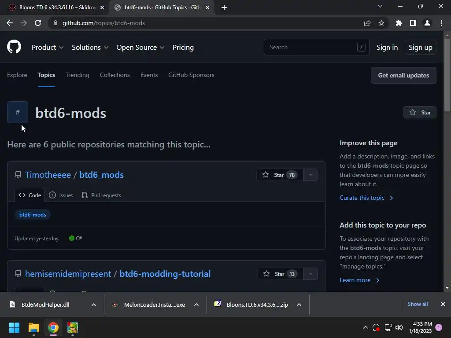
Task: Select the Topics tab
Action: pyautogui.click(x=46, y=75)
